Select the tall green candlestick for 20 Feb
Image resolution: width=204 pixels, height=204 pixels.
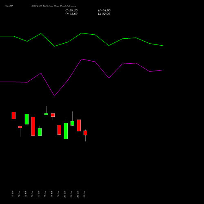click(x=66, y=131)
